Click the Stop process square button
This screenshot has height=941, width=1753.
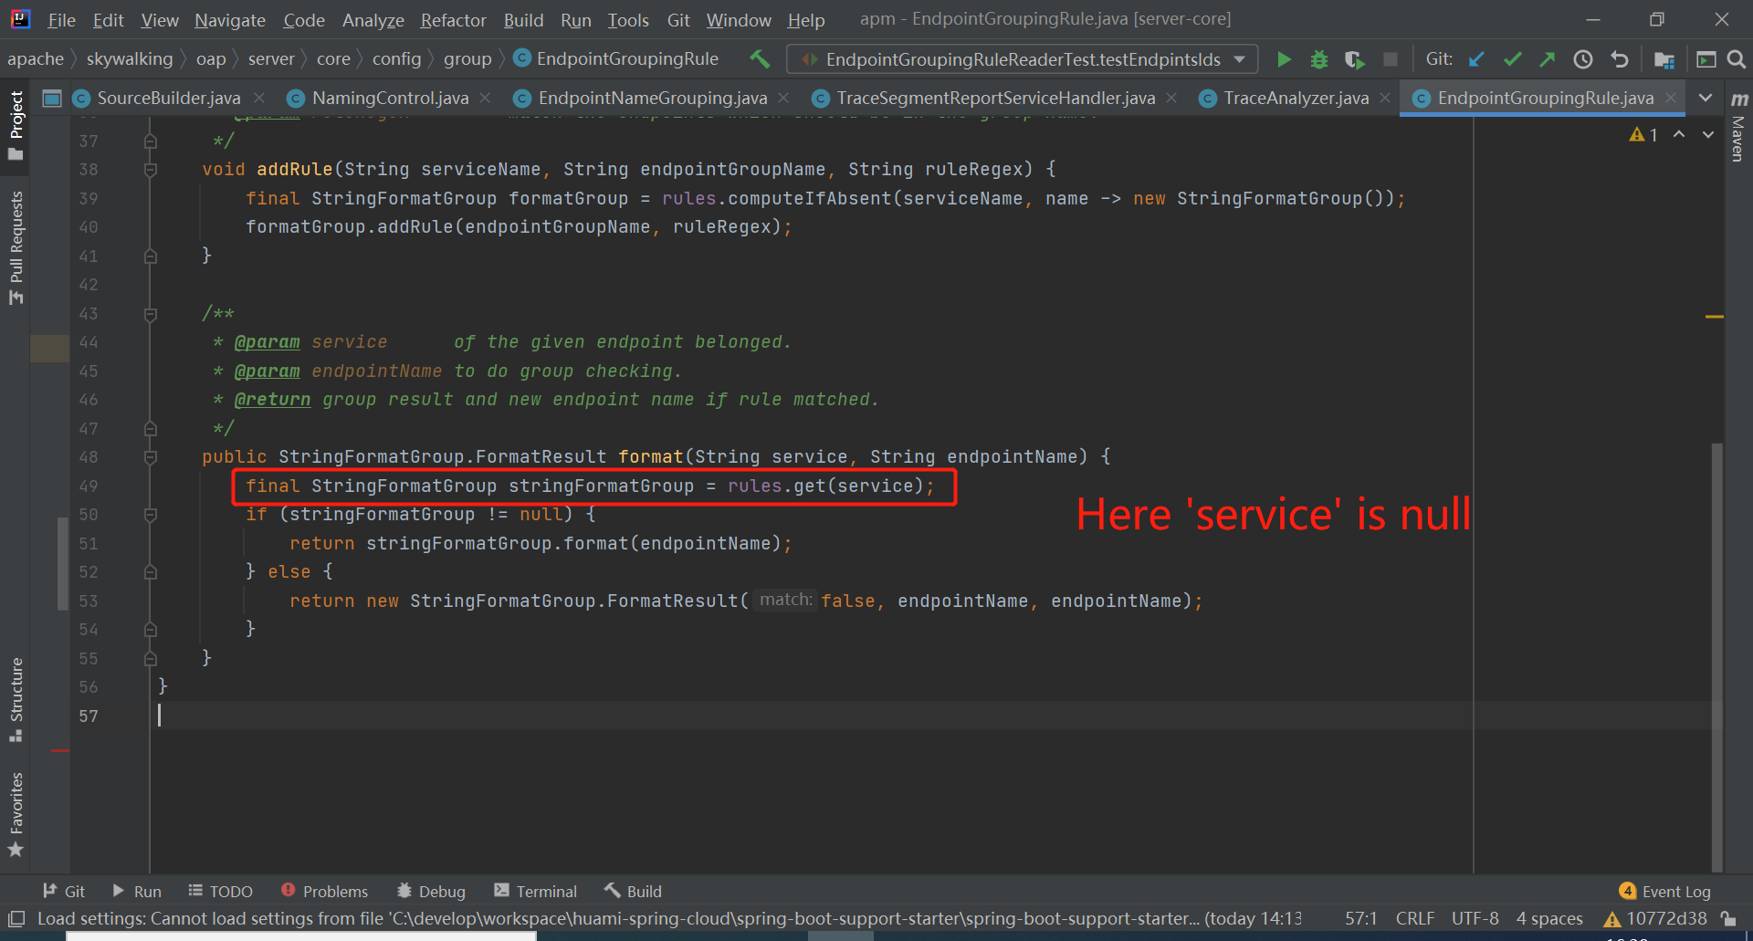coord(1391,59)
